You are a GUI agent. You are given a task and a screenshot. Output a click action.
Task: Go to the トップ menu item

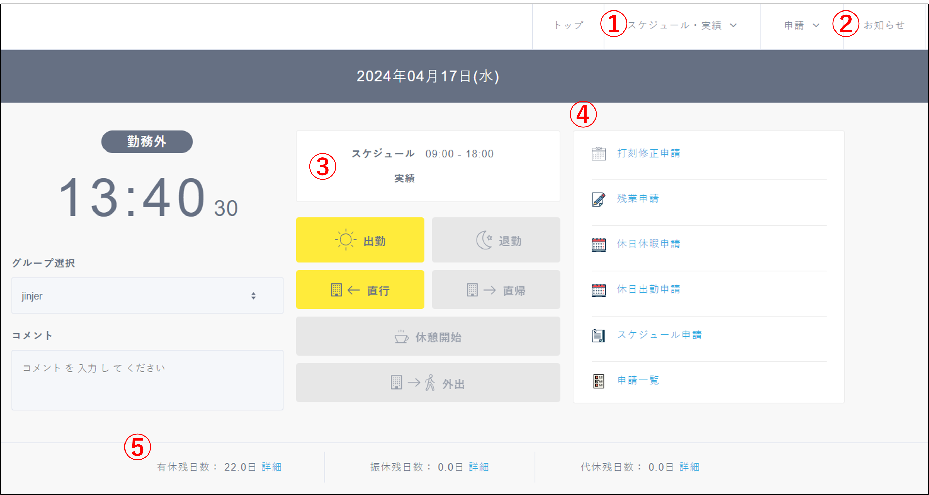[x=568, y=25]
